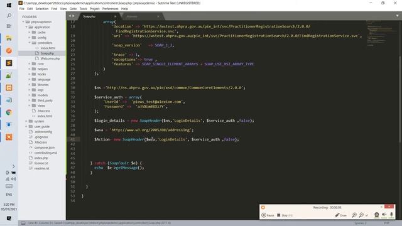The height and width of the screenshot is (226, 402).
Task: Open the Selection menu
Action: click(x=42, y=9)
